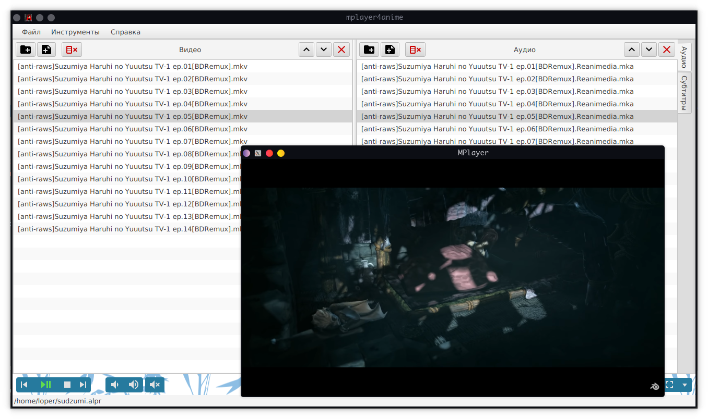The image size is (708, 419).
Task: Select audio ep.06 Reanimedia.mka
Action: [x=517, y=129]
